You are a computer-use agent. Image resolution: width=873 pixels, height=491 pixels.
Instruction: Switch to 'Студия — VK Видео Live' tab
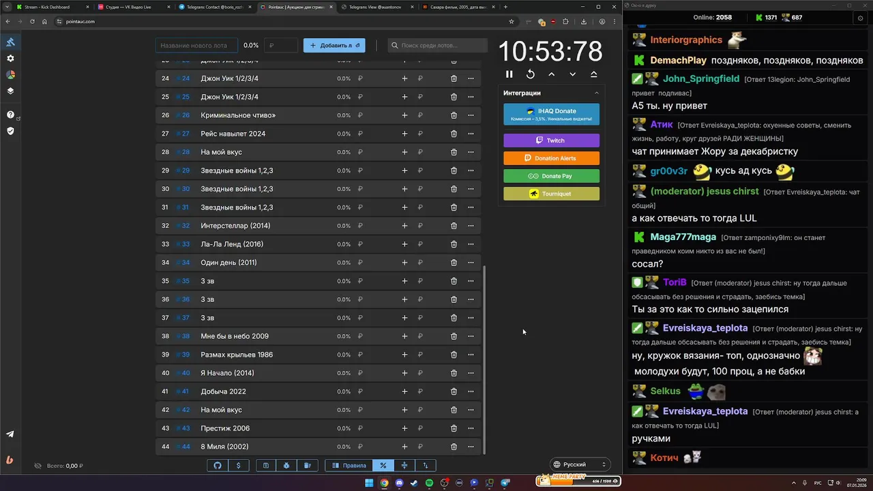point(133,7)
